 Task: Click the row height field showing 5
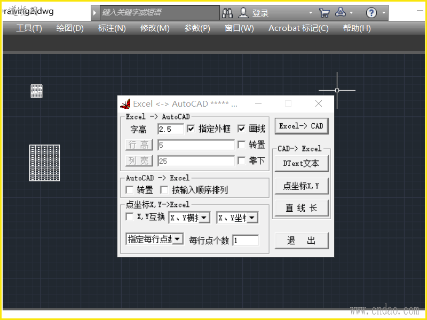[196, 145]
